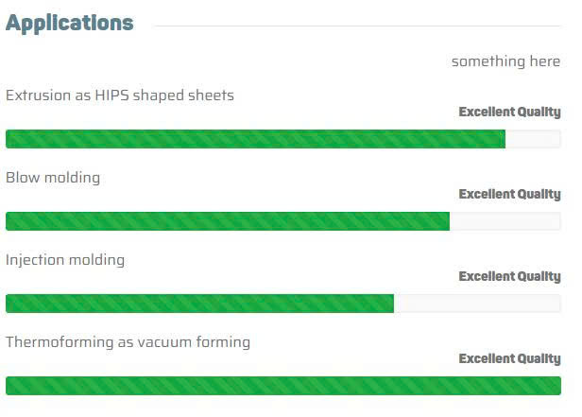Click the Injection molding label

click(65, 260)
